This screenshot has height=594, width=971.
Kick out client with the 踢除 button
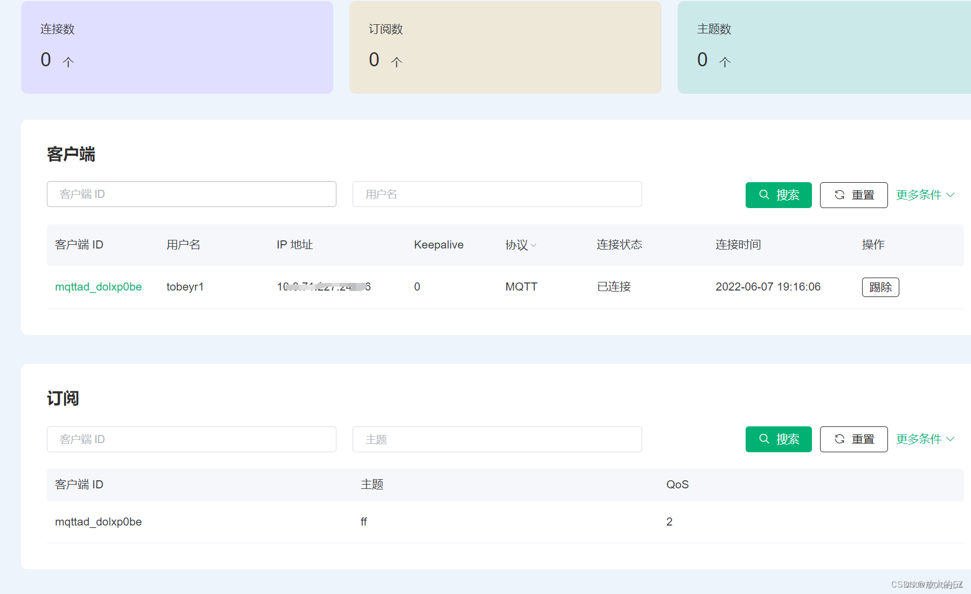click(880, 287)
